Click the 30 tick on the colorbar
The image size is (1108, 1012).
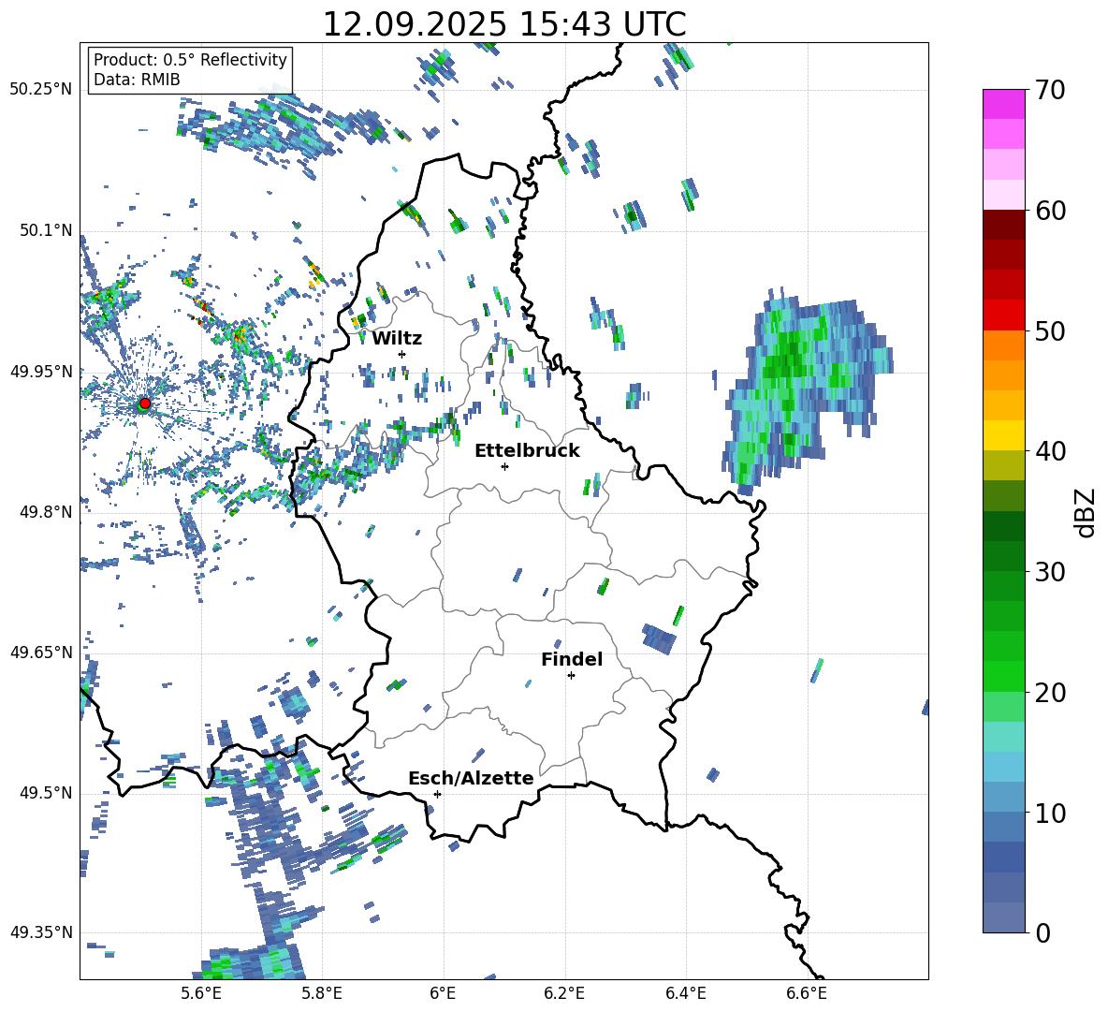point(1050,572)
